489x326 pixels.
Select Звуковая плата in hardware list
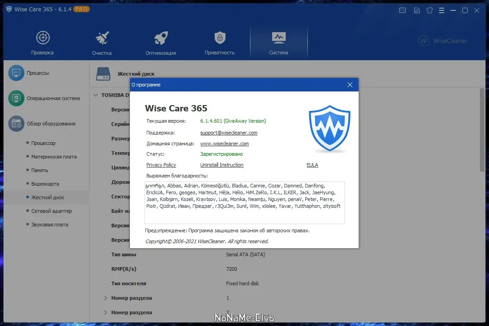click(50, 225)
